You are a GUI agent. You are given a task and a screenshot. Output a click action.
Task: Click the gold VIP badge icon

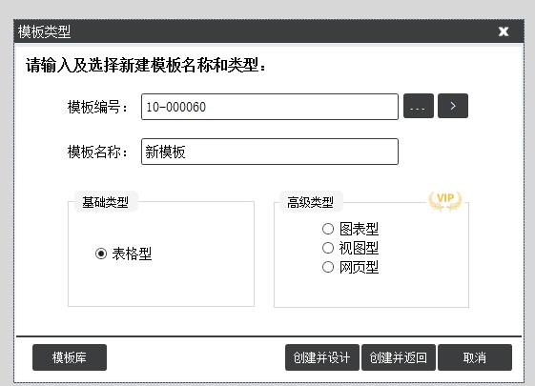click(x=445, y=201)
